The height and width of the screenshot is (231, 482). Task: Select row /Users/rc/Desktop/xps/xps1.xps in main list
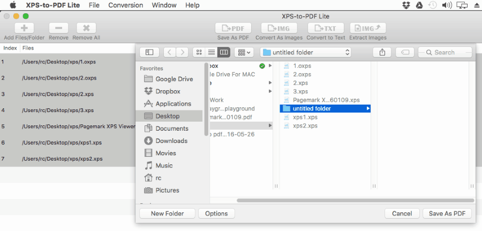(x=67, y=143)
